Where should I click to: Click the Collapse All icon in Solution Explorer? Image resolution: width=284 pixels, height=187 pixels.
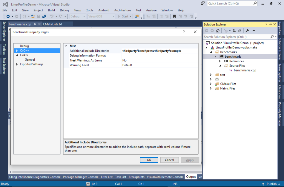[x=240, y=30]
